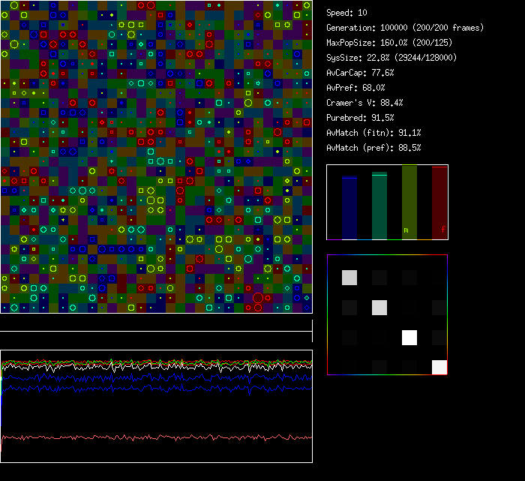Click the AvMatch (fitn) statistic
The width and height of the screenshot is (525, 481).
373,133
